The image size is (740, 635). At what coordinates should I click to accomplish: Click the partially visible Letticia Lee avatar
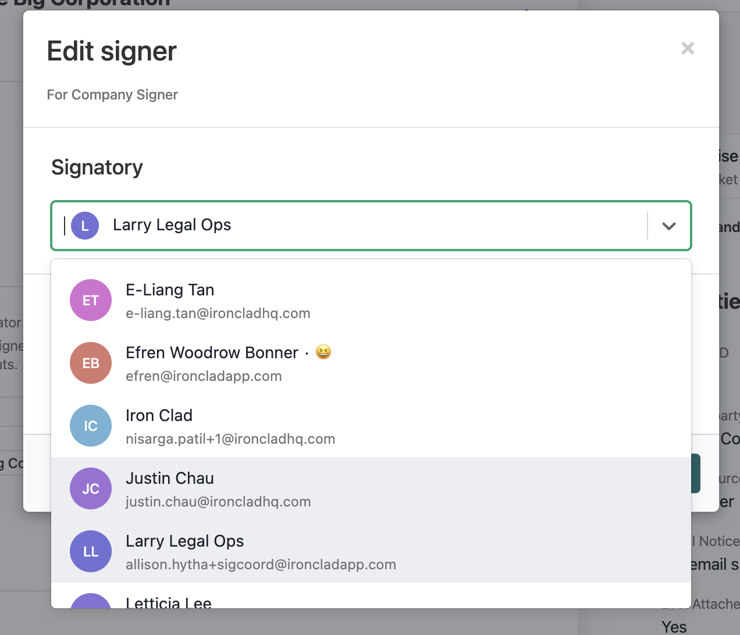[x=91, y=601]
